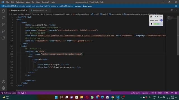
Task: Click the bootstrap CDN link on line 8
Action: 76,36
